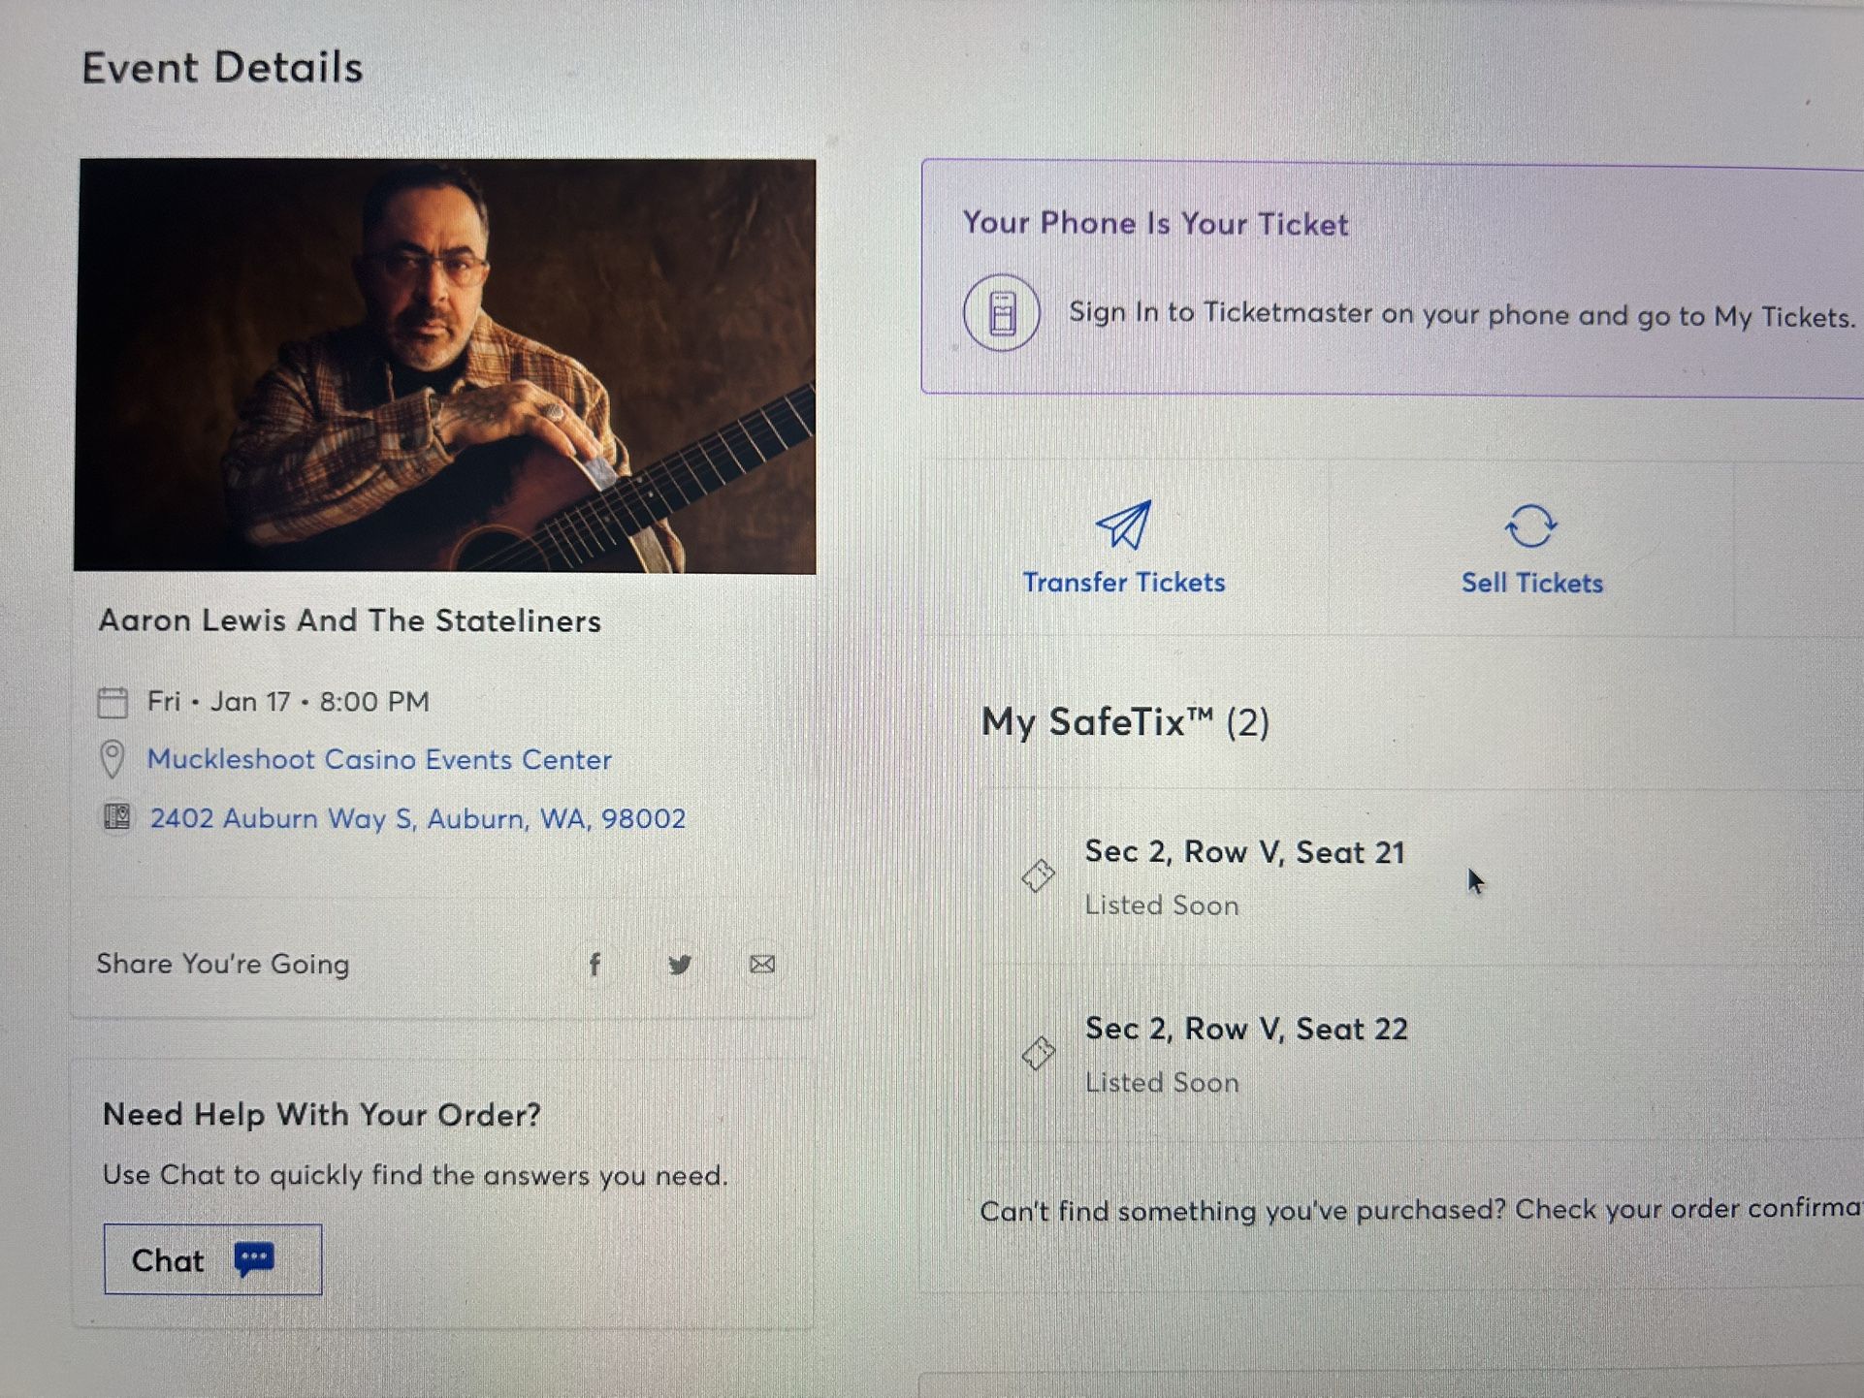Click the email envelope share icon
Viewport: 1864px width, 1398px height.
pyautogui.click(x=762, y=964)
